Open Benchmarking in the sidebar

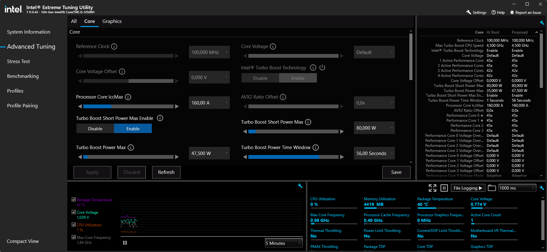click(23, 76)
